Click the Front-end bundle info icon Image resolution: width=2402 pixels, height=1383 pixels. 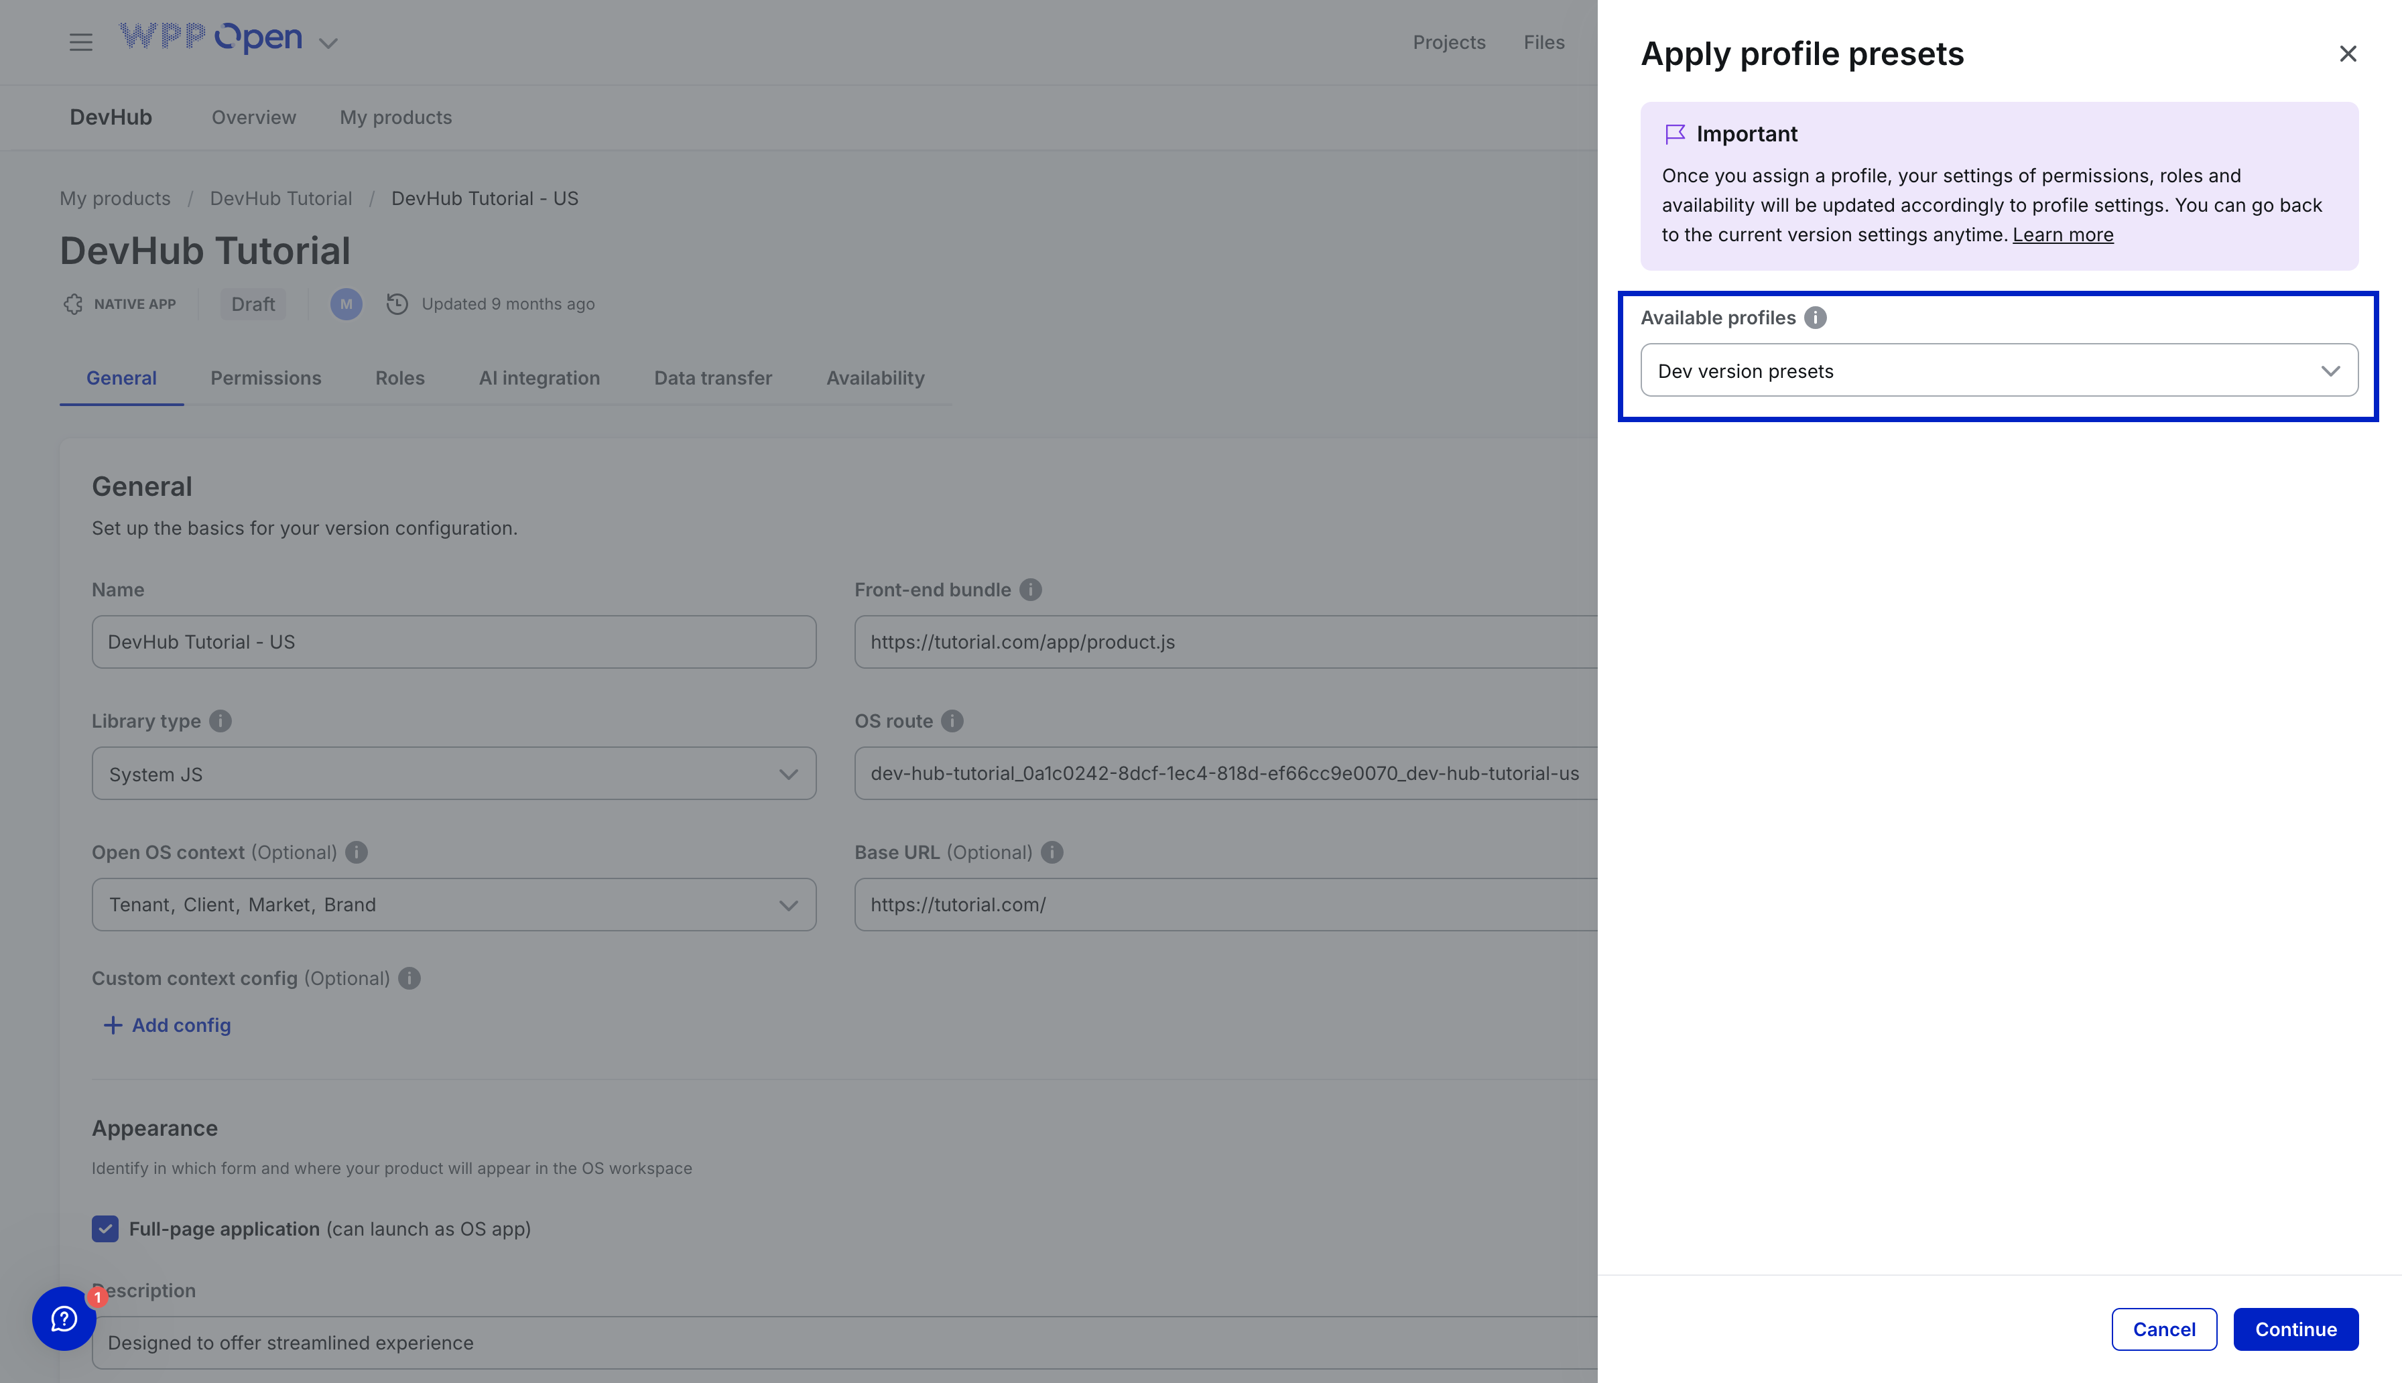click(x=1031, y=590)
